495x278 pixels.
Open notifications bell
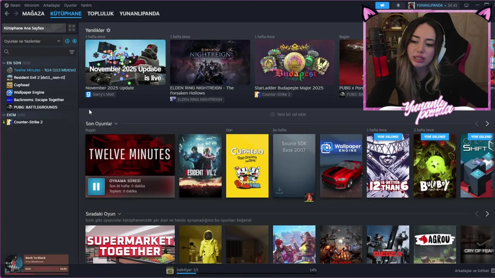(x=398, y=5)
